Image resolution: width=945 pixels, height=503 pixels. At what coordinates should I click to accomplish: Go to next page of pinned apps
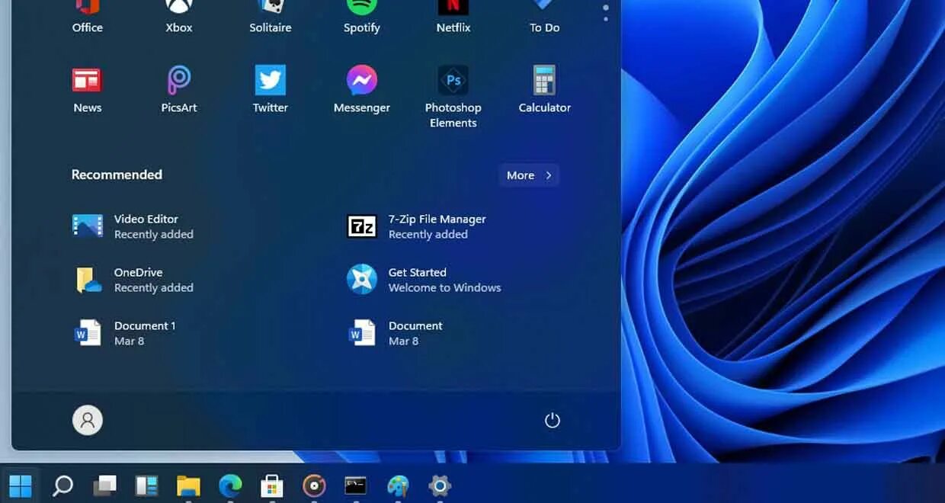[606, 18]
